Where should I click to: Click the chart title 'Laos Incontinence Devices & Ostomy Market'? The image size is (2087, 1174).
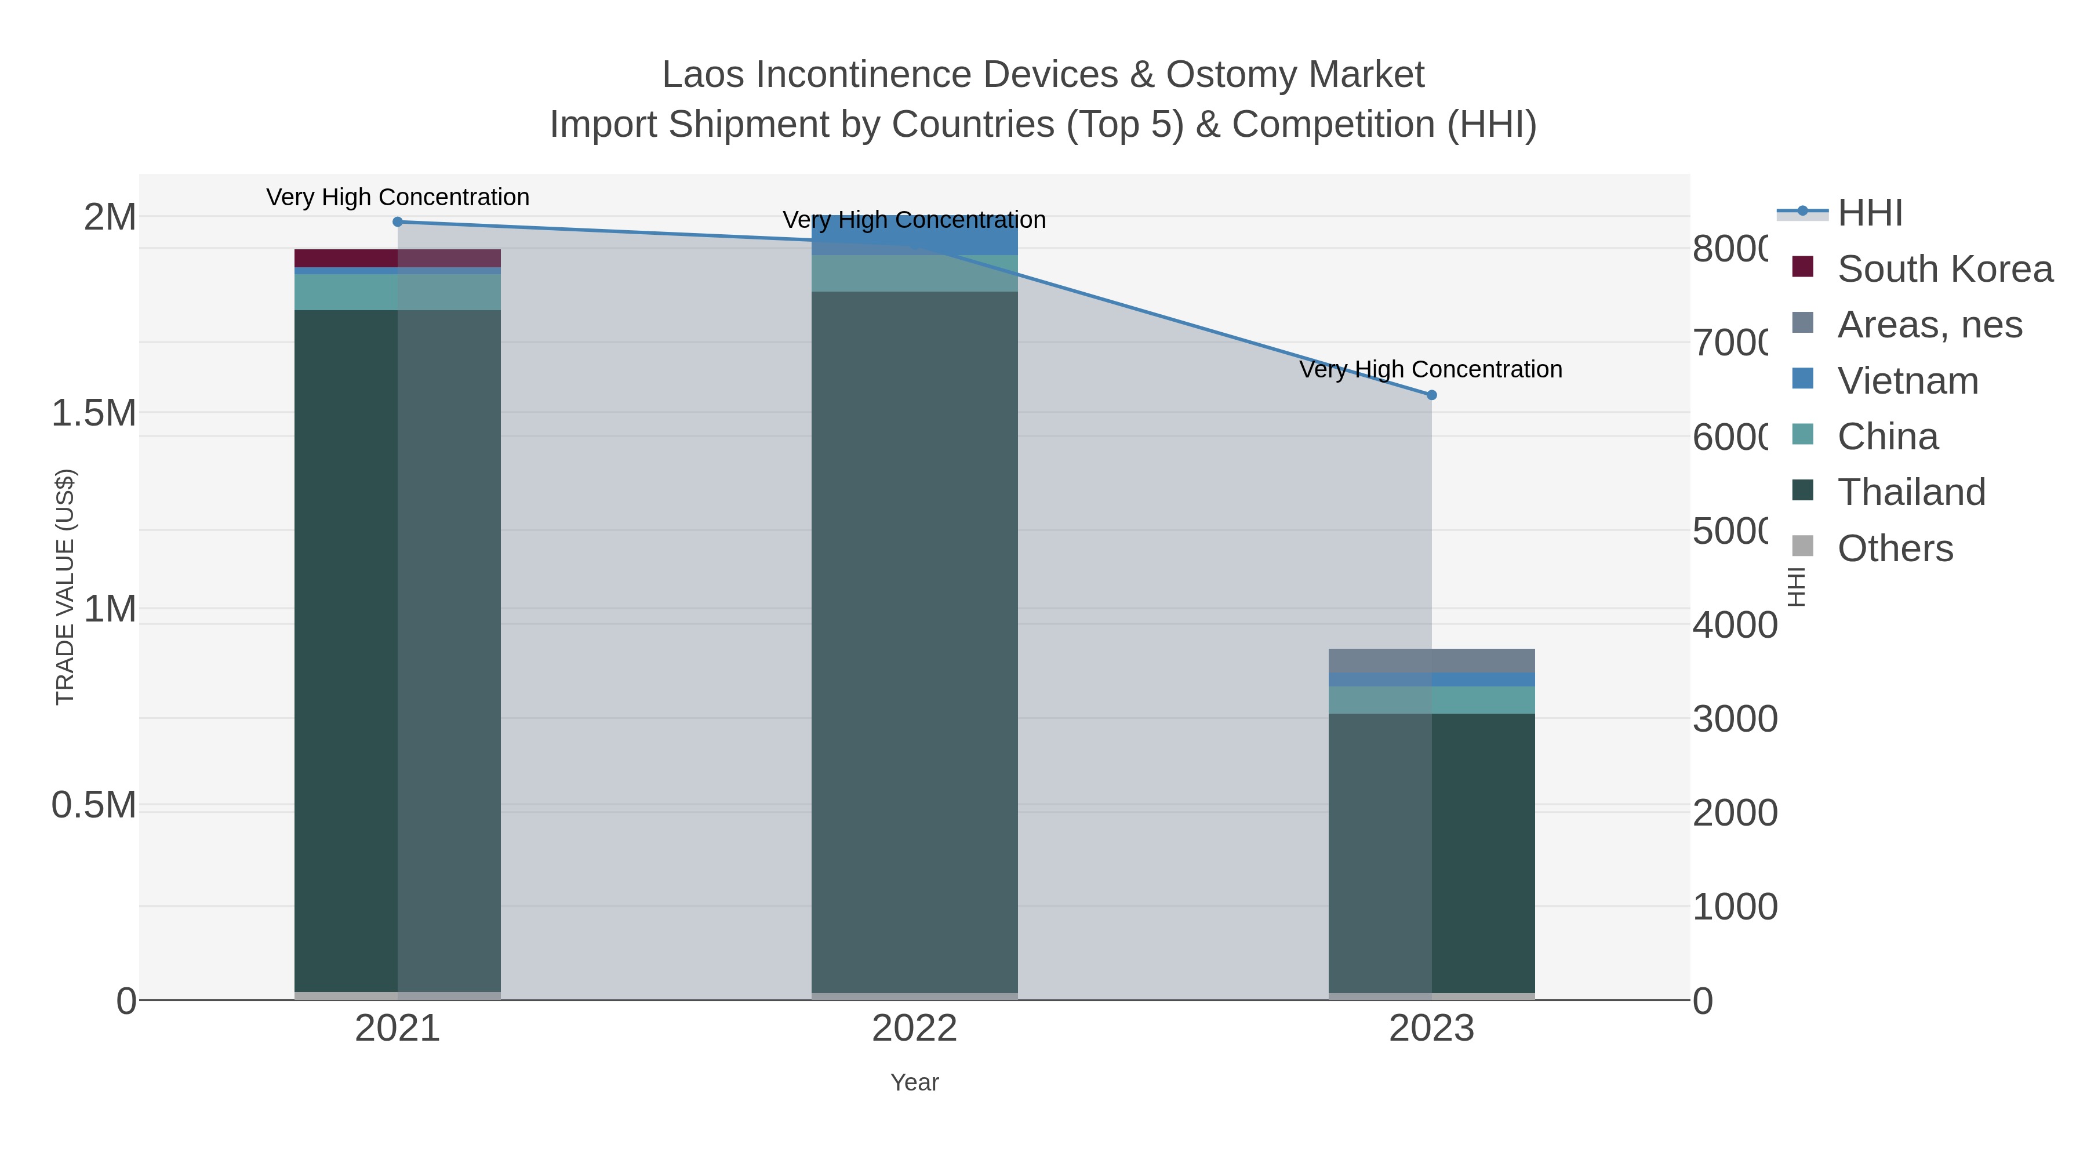(x=1043, y=75)
